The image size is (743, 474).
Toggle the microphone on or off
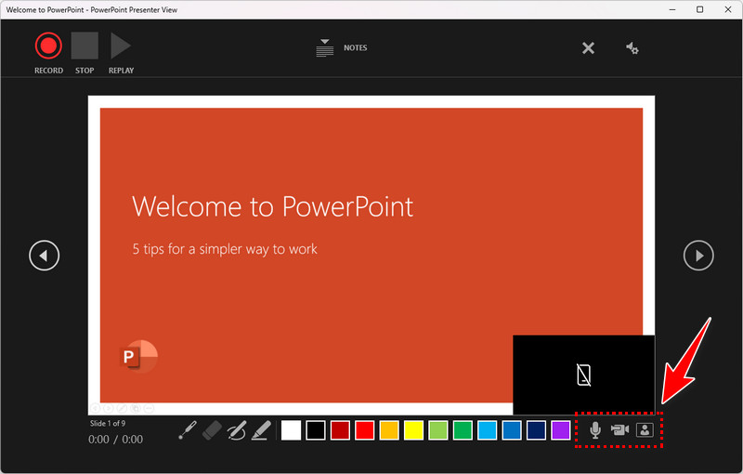tap(595, 430)
